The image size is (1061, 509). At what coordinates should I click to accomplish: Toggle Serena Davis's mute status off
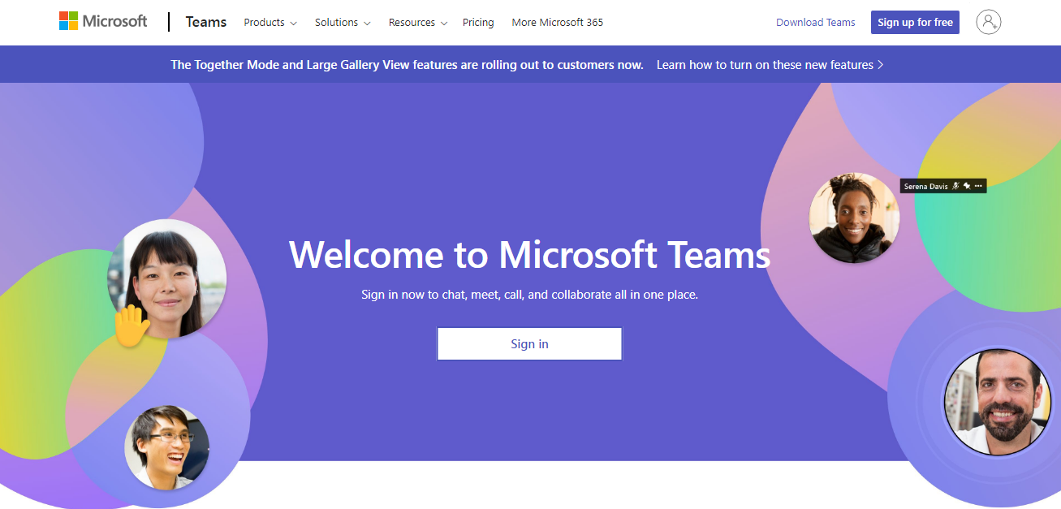955,186
